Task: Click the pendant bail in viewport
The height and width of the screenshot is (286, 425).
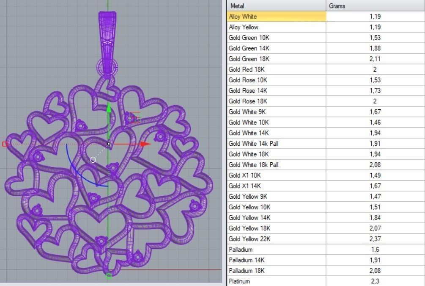Action: tap(107, 42)
